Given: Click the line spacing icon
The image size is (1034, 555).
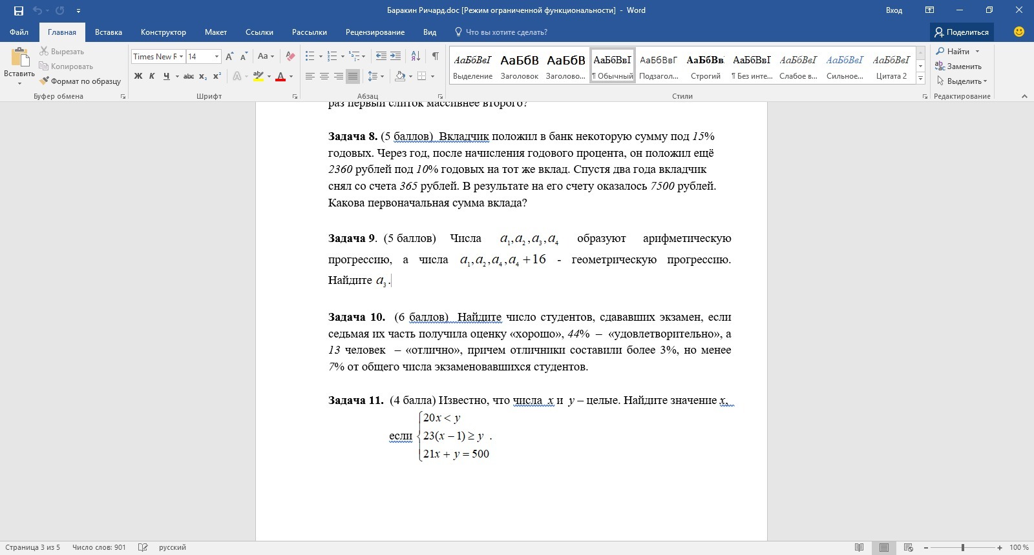Looking at the screenshot, I should tap(373, 76).
